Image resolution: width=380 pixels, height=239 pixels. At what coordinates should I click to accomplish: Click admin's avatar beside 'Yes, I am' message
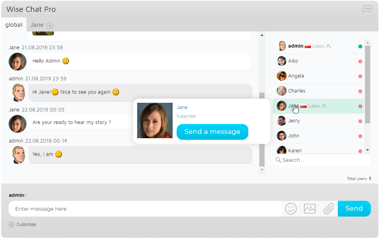coord(19,155)
